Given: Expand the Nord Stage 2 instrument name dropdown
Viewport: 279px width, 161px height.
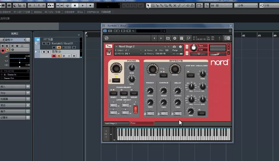Looking at the screenshot, I should coord(116,47).
